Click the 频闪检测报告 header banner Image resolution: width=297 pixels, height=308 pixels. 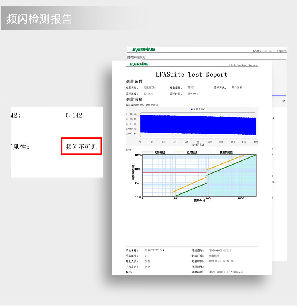click(x=39, y=19)
